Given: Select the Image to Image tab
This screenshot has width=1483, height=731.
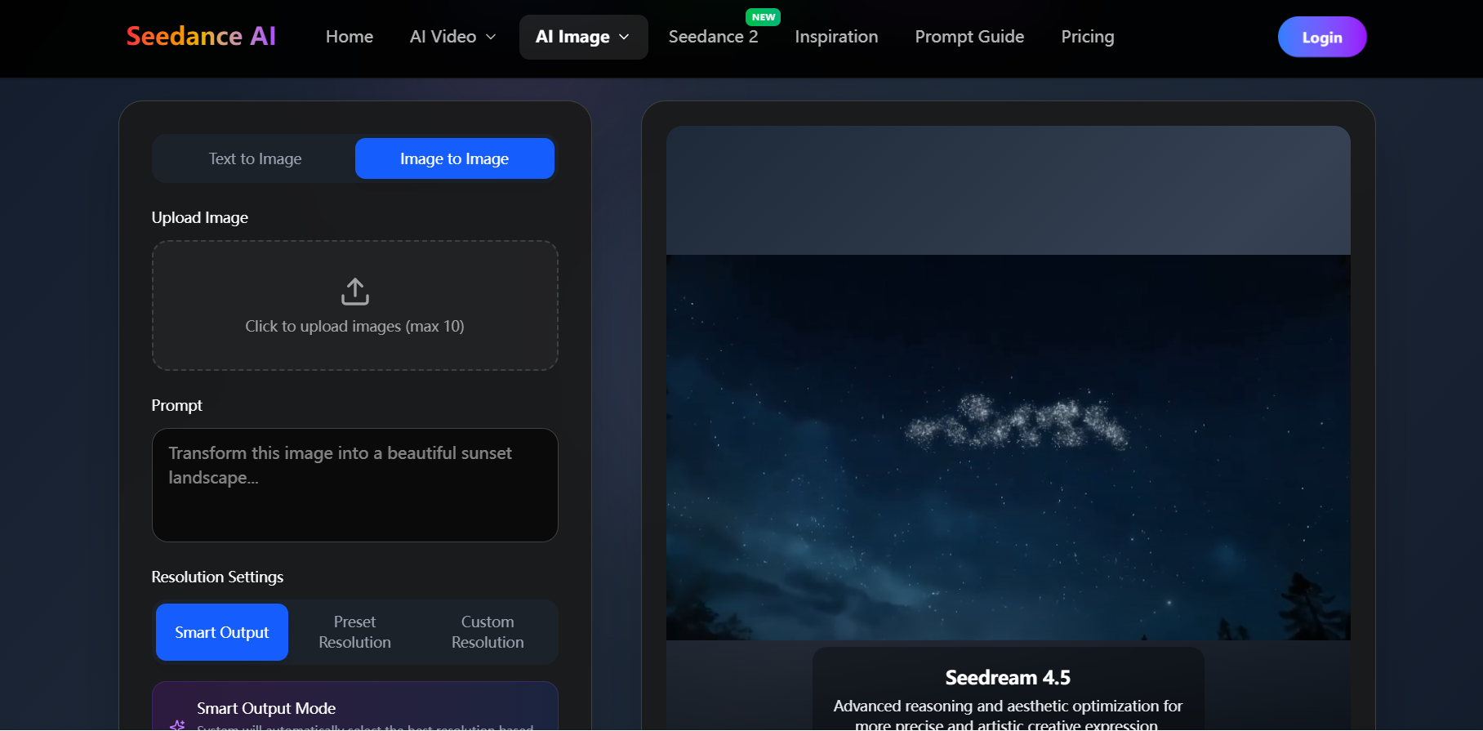Looking at the screenshot, I should coord(454,158).
